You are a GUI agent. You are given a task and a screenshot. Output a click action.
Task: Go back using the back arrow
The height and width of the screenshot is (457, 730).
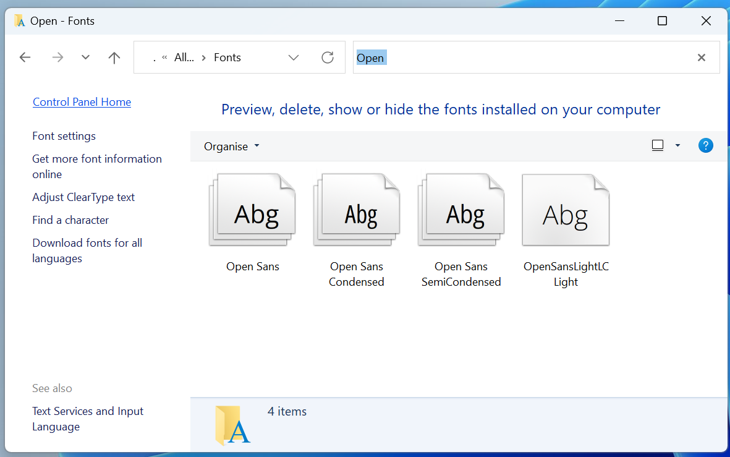25,58
